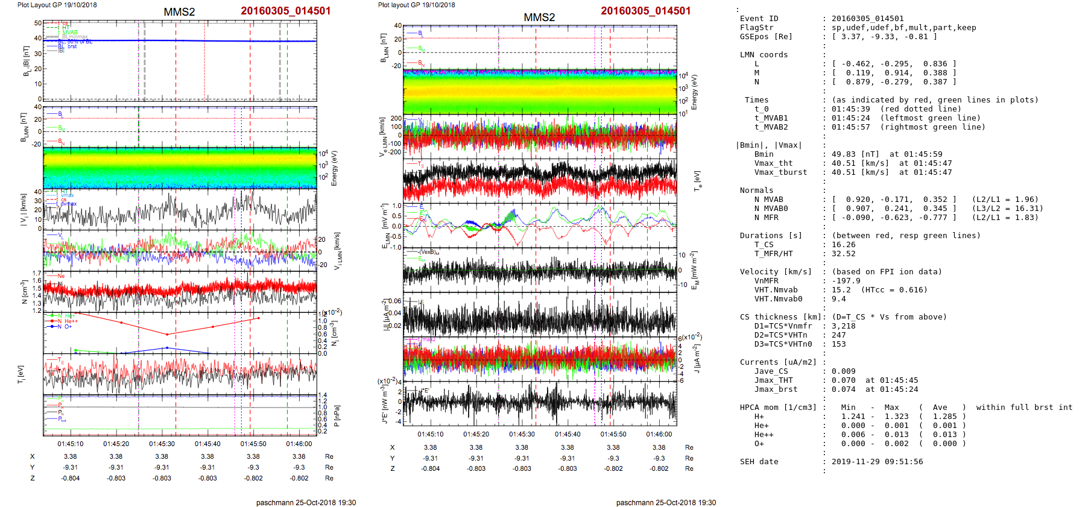This screenshot has width=1088, height=507.
Task: Click the MMS2 title above the left plot
Action: [179, 12]
